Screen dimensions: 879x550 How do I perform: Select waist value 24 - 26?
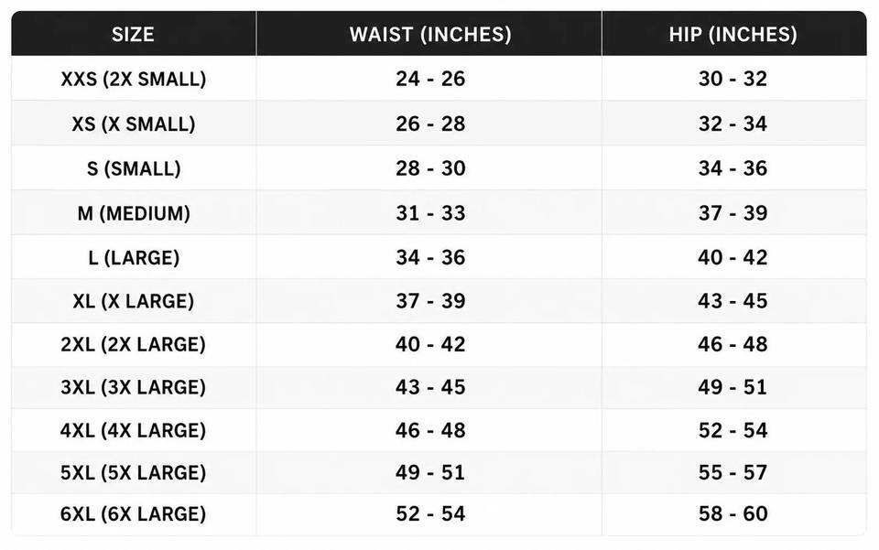point(430,79)
